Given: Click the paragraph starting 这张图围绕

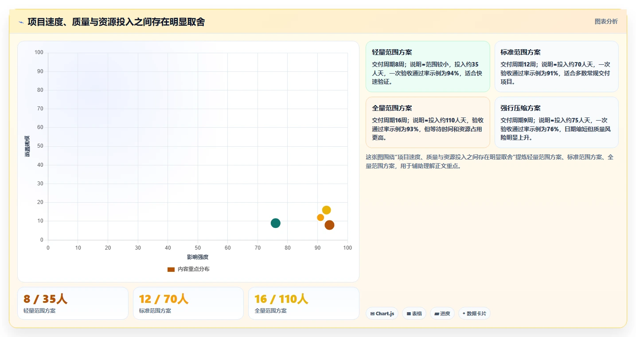Looking at the screenshot, I should pyautogui.click(x=490, y=162).
